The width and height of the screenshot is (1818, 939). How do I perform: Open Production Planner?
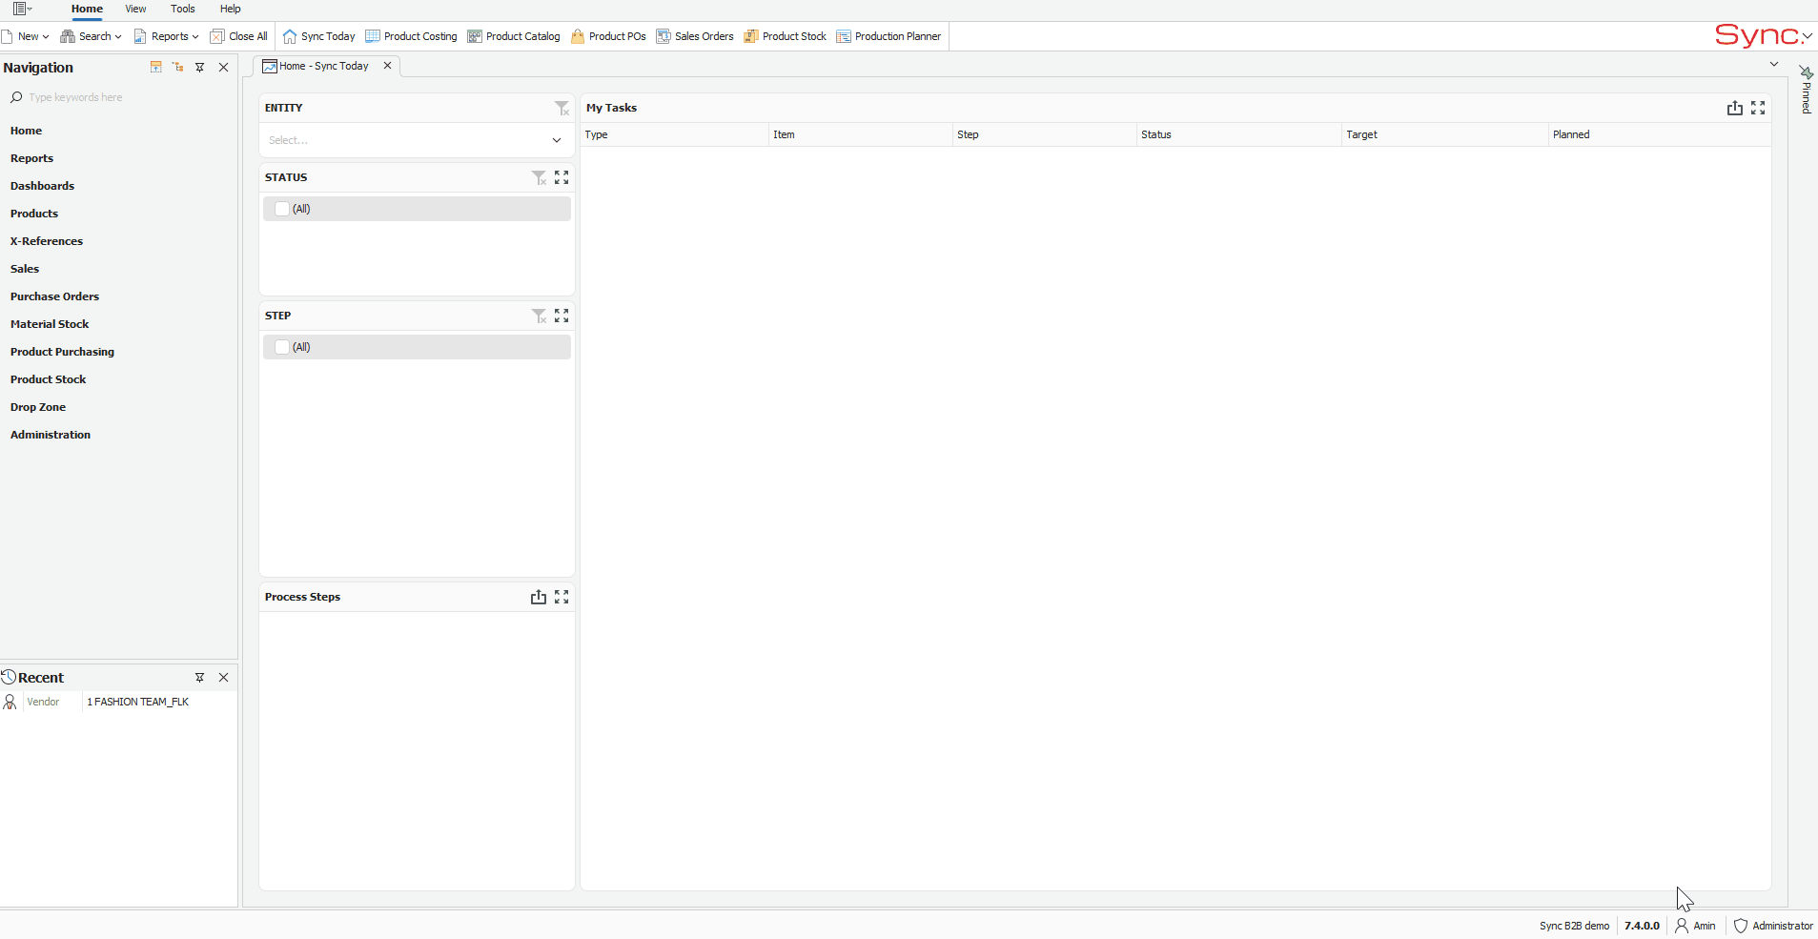pyautogui.click(x=889, y=36)
